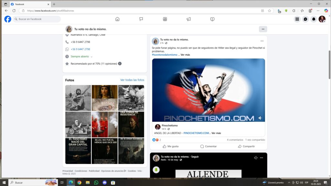Viewport: 331px width, 186px height.
Task: Open Google Chrome from the taskbar
Action: (x=79, y=183)
